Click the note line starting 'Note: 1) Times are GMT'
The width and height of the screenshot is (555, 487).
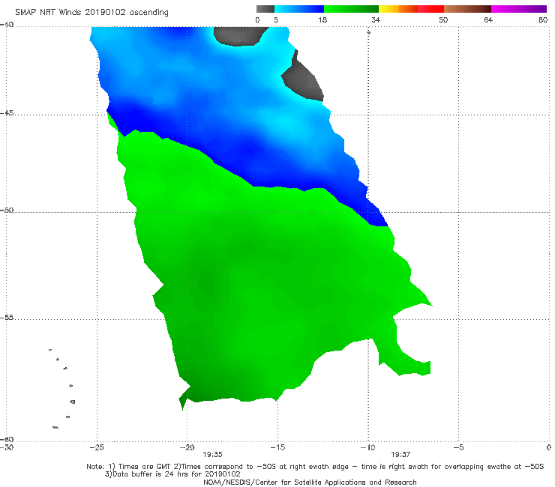pyautogui.click(x=315, y=467)
